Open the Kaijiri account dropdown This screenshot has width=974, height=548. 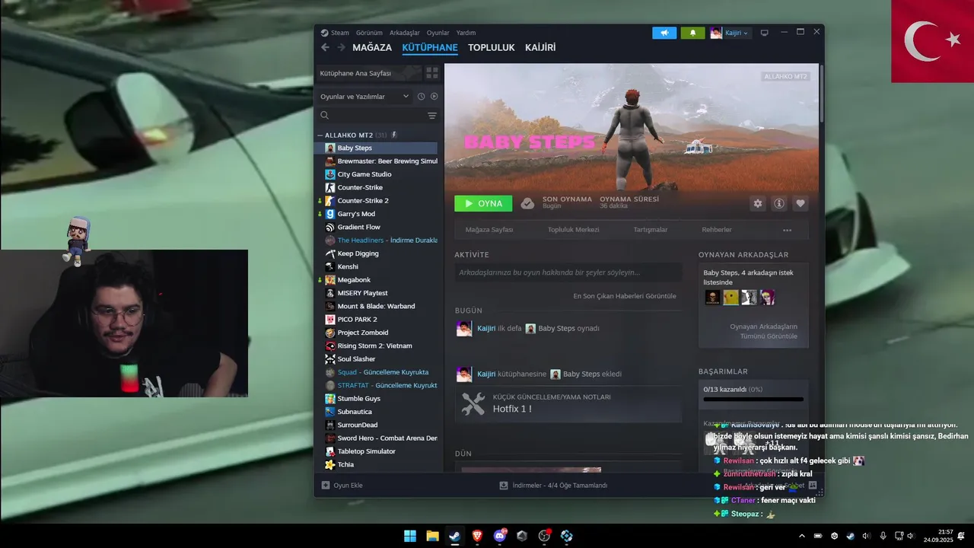[x=730, y=33]
